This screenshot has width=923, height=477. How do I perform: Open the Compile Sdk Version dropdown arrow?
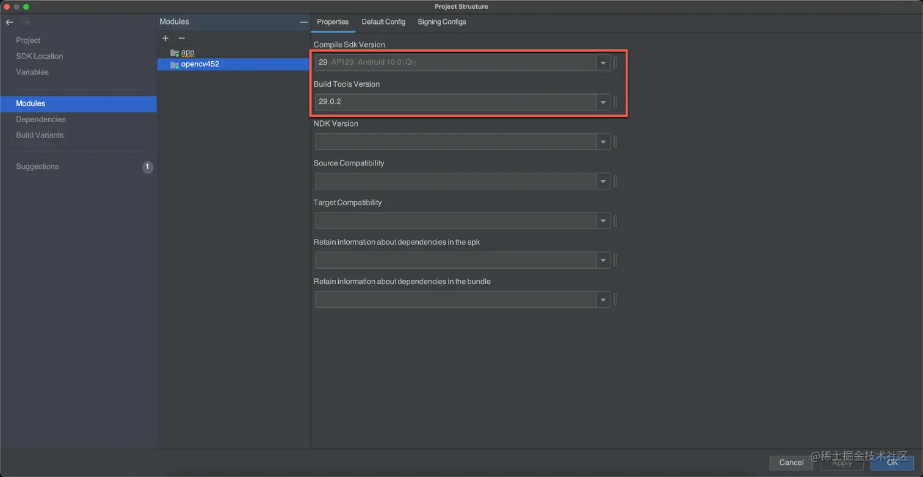603,62
